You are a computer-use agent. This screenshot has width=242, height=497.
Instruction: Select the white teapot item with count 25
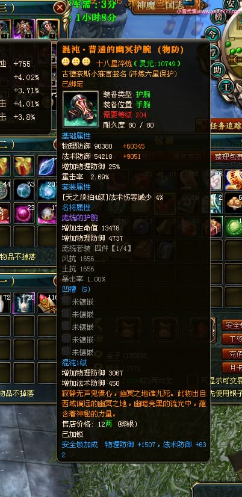pyautogui.click(x=24, y=303)
